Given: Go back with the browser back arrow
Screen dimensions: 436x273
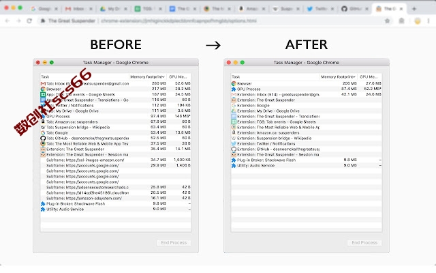Looking at the screenshot, I should [x=7, y=20].
